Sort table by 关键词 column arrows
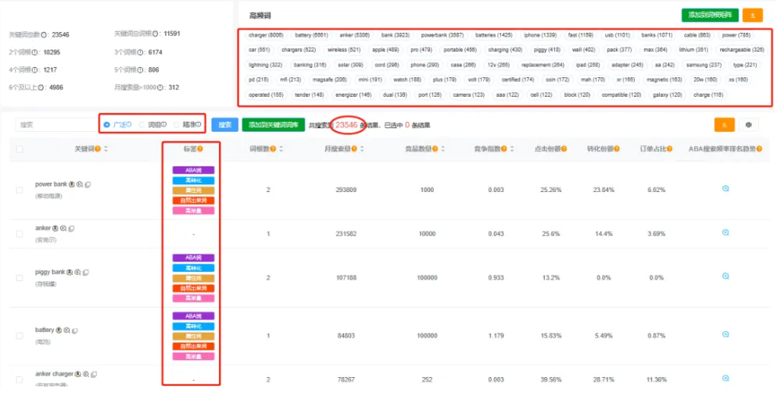 click(106, 149)
